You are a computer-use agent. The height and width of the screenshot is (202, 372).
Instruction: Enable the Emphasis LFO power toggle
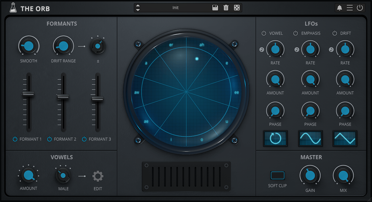(296, 33)
